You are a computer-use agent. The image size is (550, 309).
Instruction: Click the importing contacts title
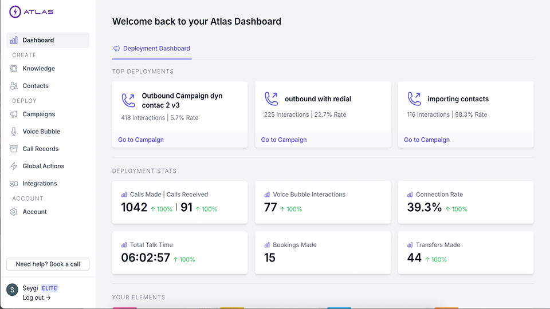pyautogui.click(x=458, y=99)
